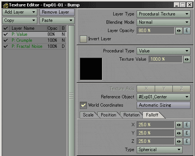Screen dimensions: 195x156
Task: Click the layer list vertical scrollbar handle
Action: coord(72,96)
